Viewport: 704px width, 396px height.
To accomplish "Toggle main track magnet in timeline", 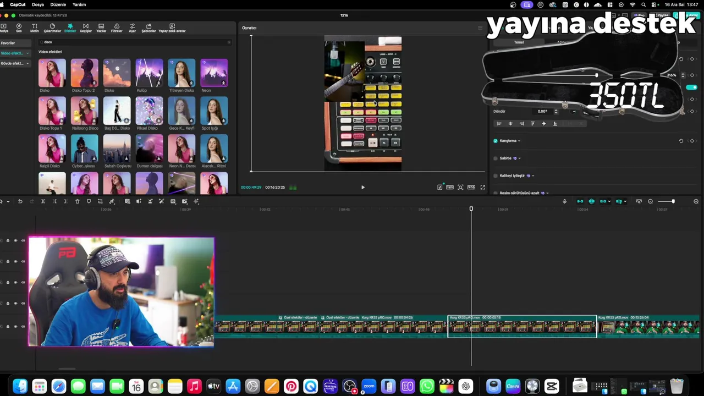I will click(x=580, y=201).
